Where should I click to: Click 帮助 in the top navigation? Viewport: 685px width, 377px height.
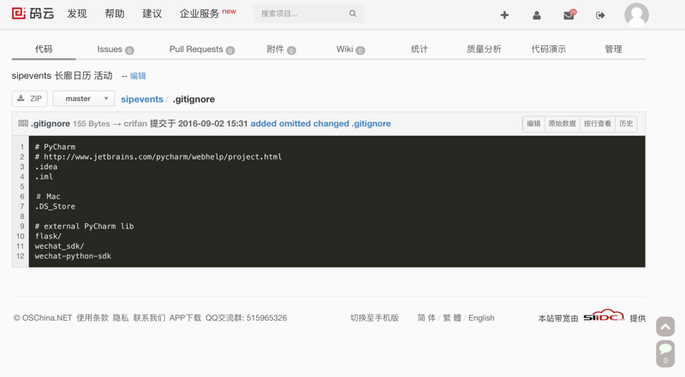(115, 14)
